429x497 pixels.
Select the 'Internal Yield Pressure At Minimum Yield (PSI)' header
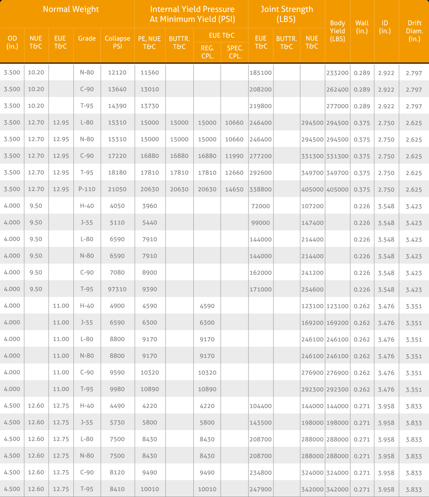point(193,14)
